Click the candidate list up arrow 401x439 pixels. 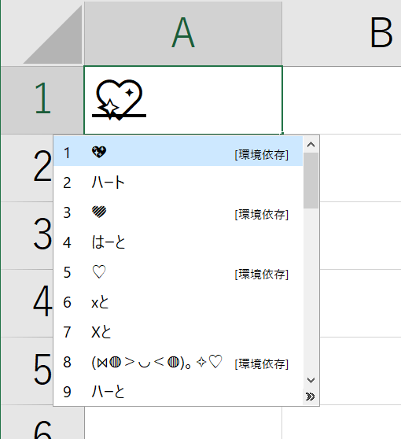pos(311,145)
